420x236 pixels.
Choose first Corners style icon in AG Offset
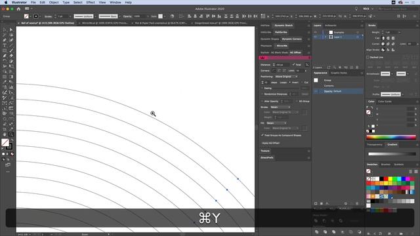point(274,71)
